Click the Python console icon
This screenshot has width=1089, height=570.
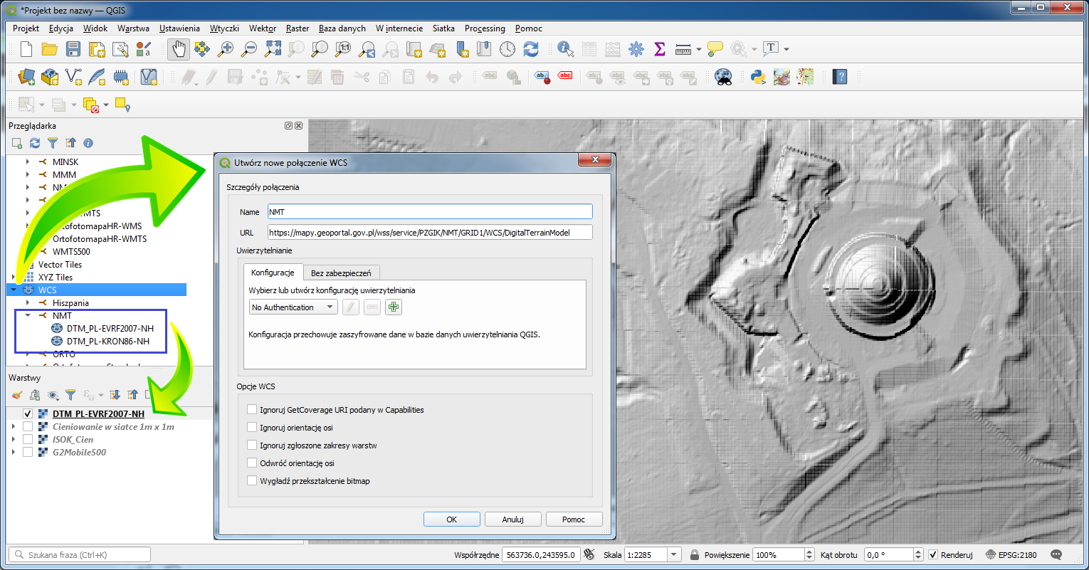(758, 76)
